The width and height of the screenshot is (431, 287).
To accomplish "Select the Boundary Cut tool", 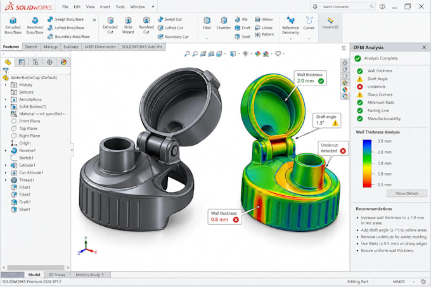I will pyautogui.click(x=173, y=37).
